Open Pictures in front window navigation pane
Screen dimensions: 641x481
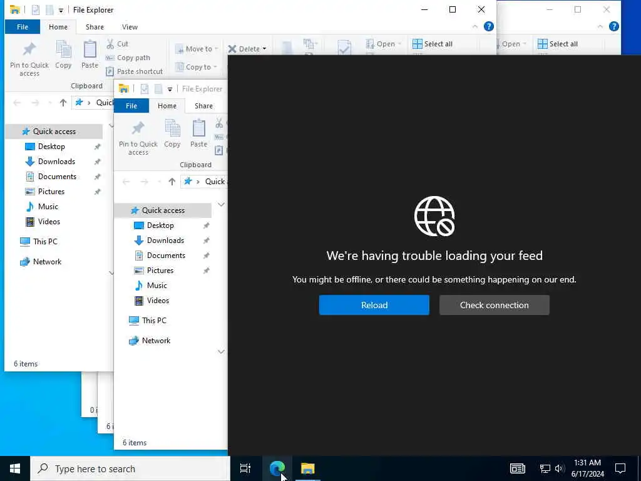[160, 271]
